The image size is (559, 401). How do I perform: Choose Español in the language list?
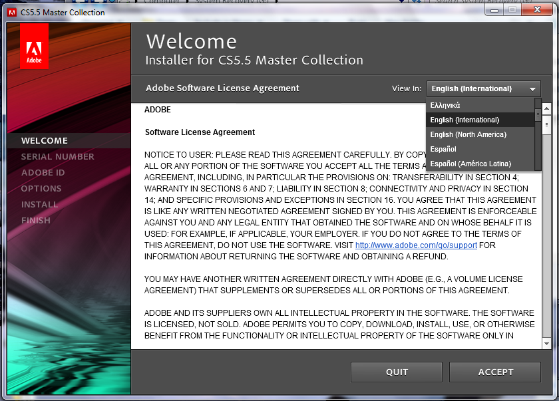pyautogui.click(x=480, y=149)
